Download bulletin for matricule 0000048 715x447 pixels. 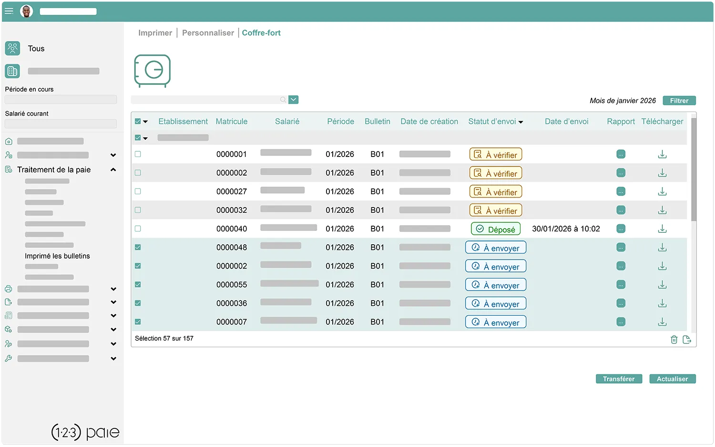point(662,247)
